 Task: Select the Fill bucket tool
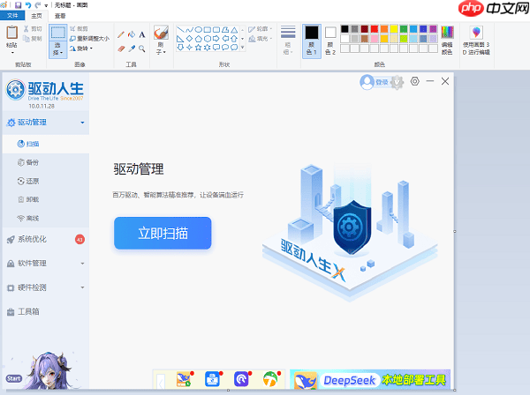pos(132,34)
